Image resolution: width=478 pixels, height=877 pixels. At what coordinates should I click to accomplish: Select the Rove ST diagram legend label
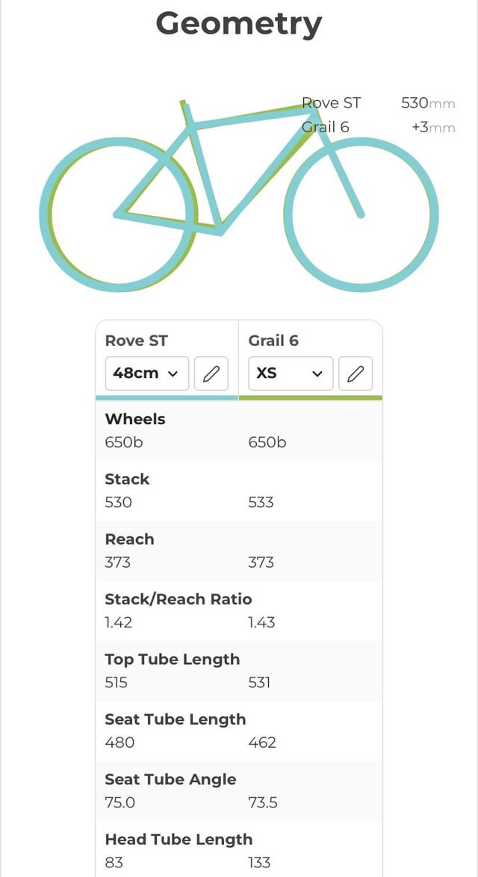click(x=332, y=103)
